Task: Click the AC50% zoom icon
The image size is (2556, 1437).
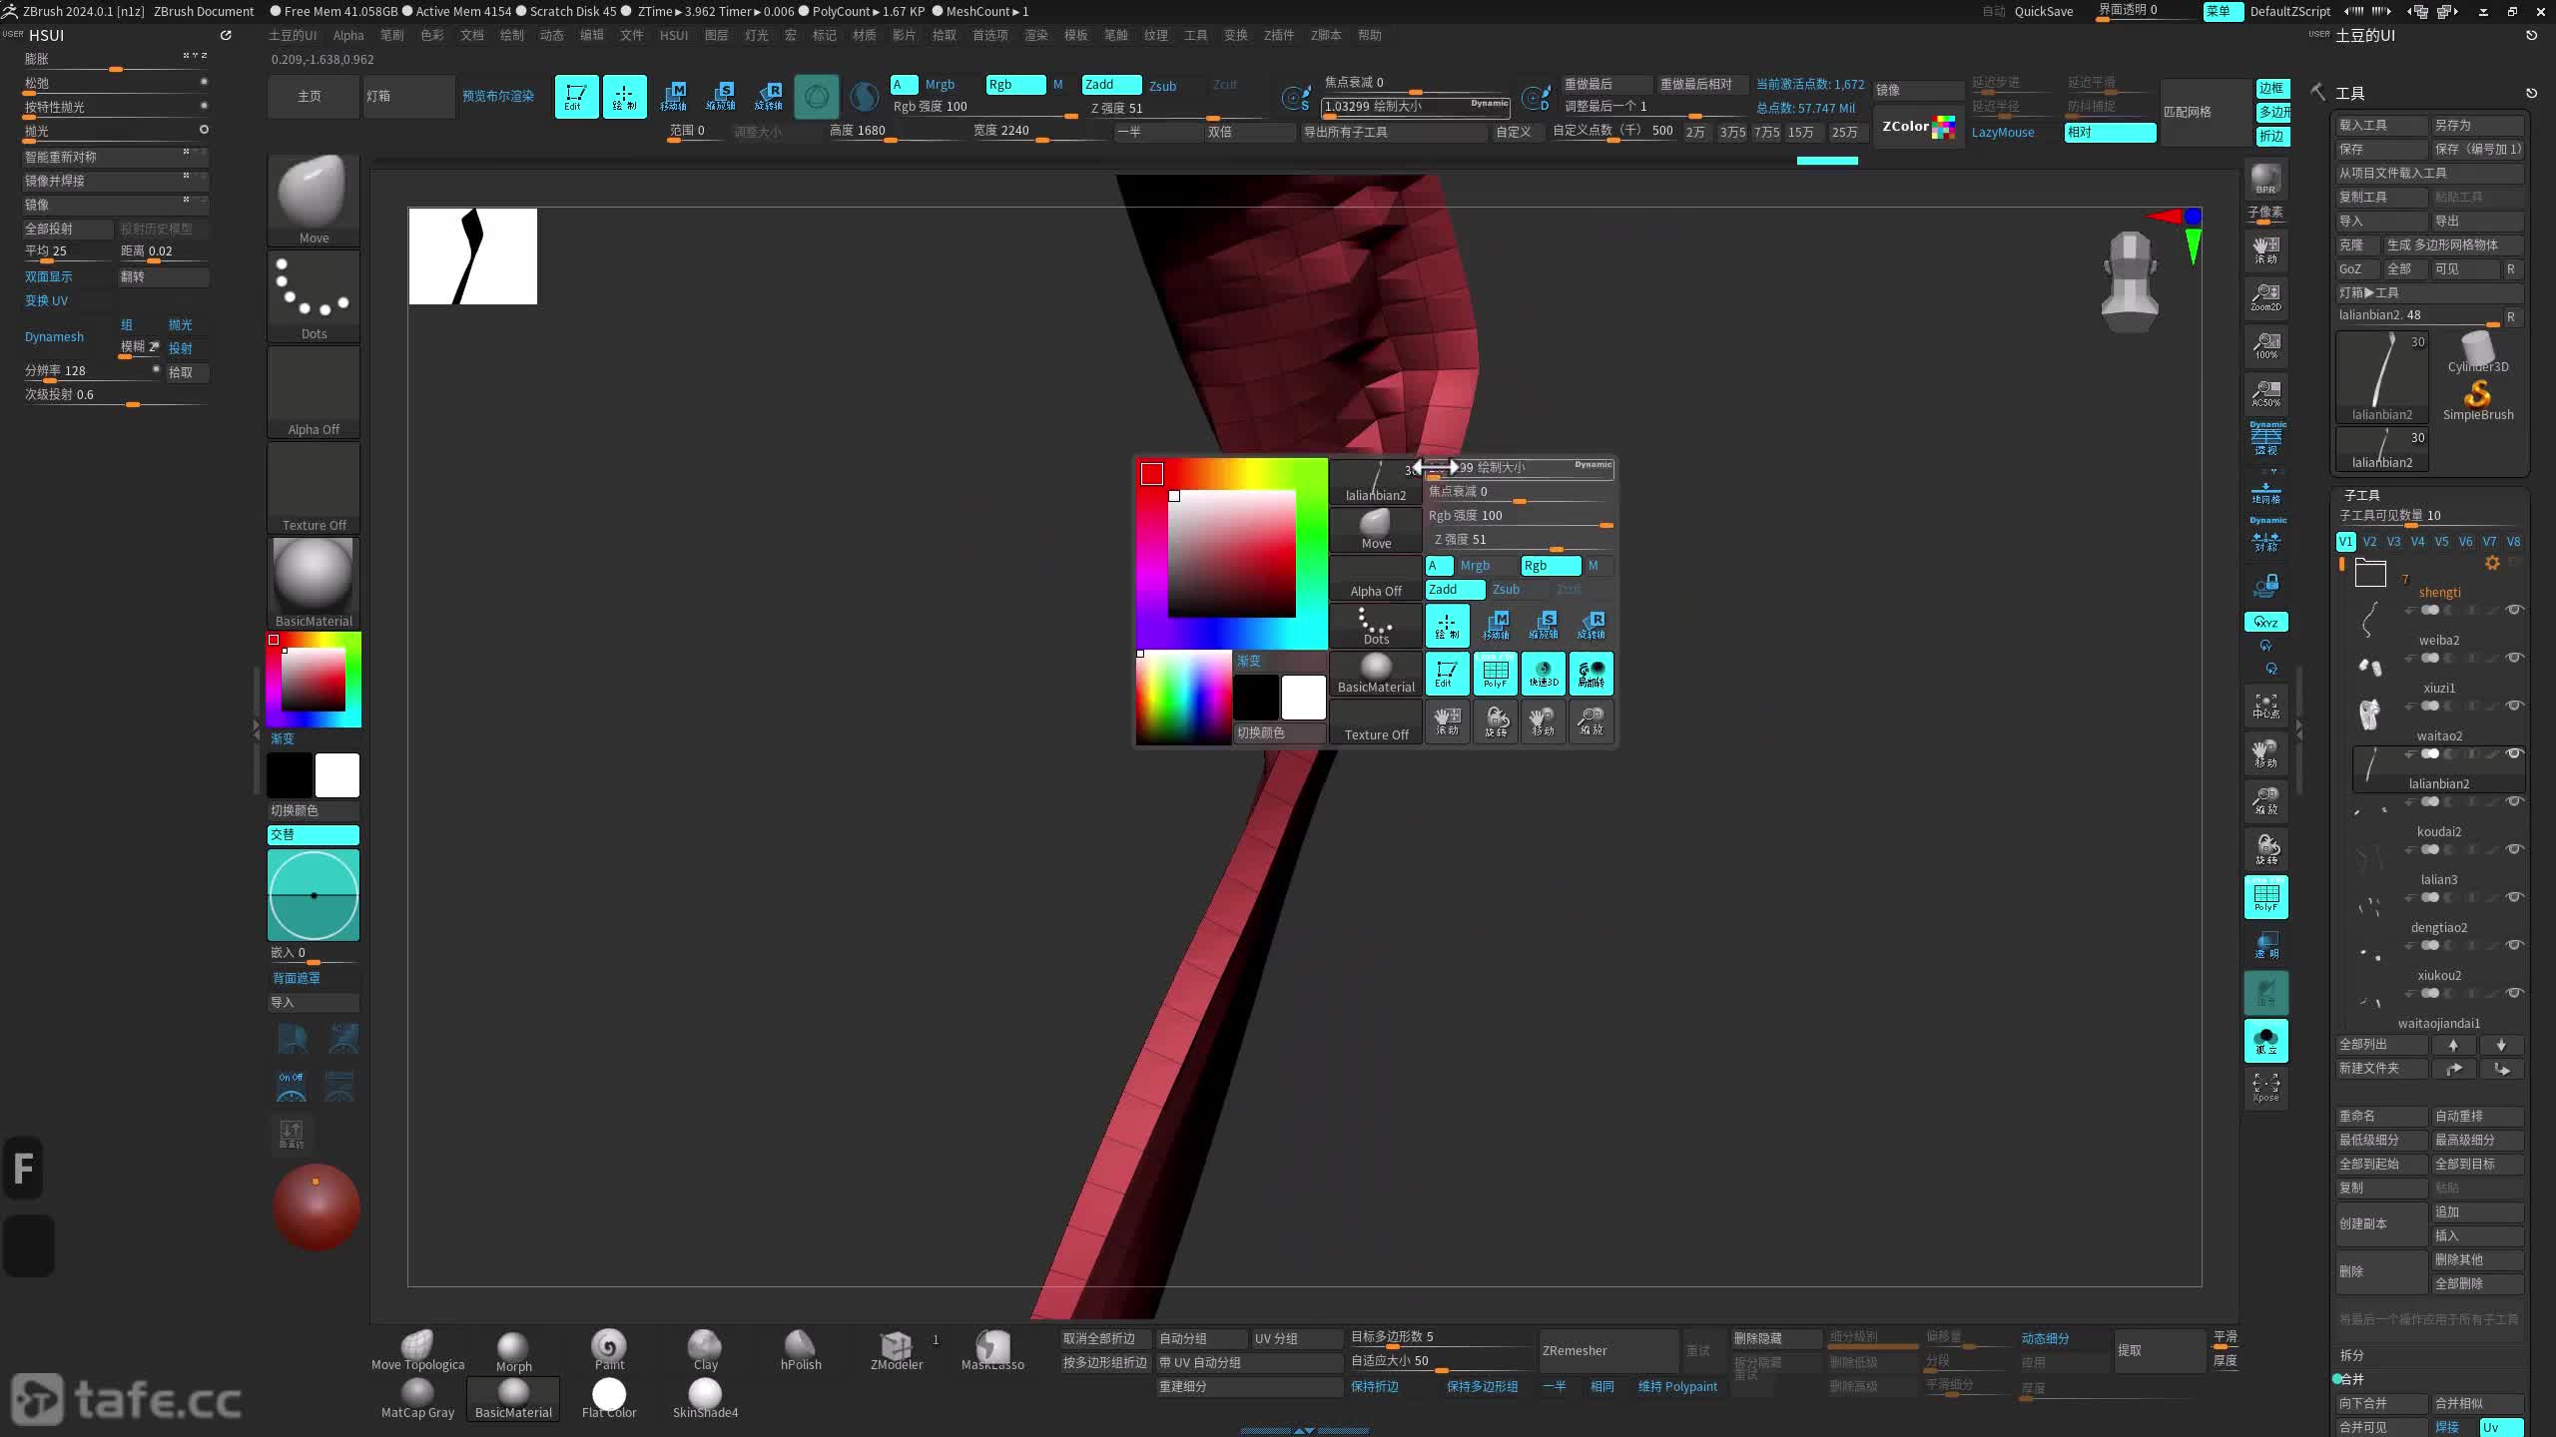Action: 2265,393
